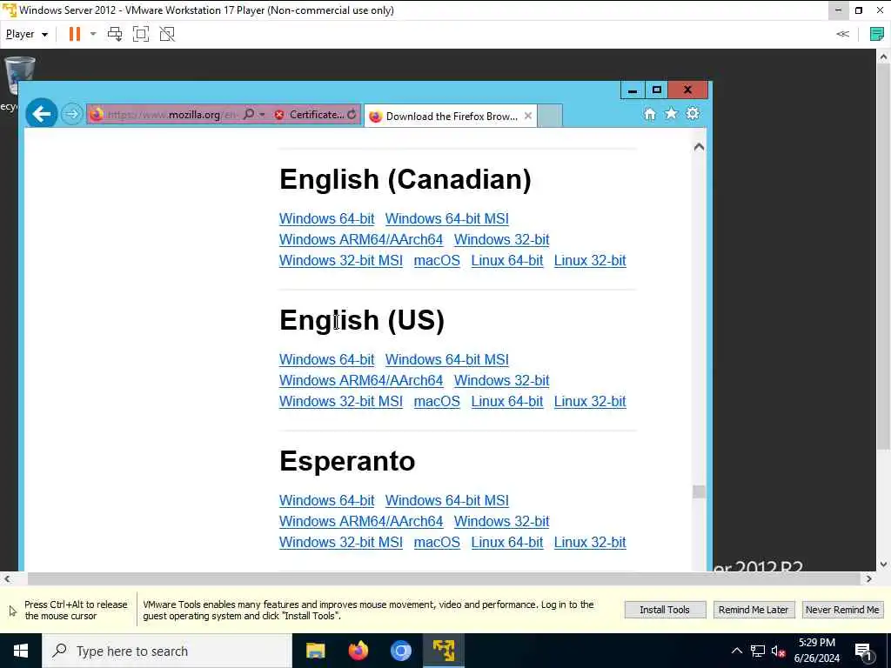891x668 pixels.
Task: Open the notification center icon
Action: (x=863, y=651)
